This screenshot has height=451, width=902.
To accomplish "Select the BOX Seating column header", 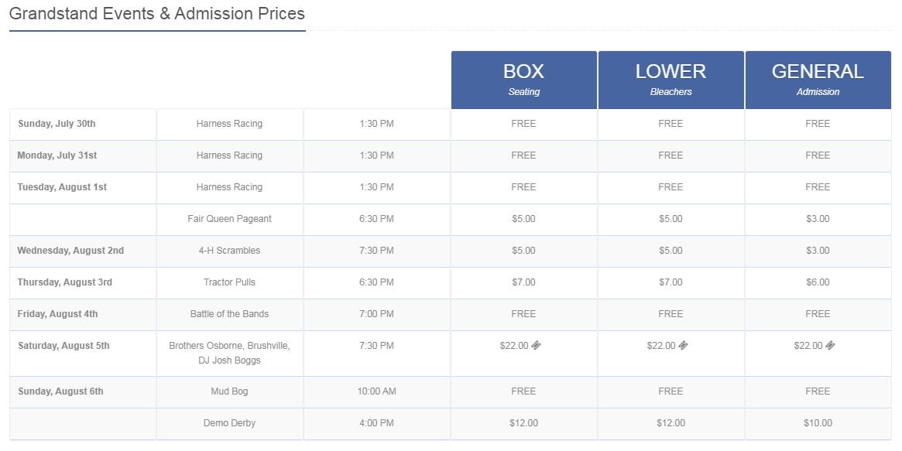I will click(x=523, y=80).
